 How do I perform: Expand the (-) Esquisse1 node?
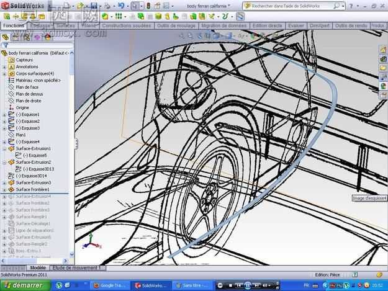point(4,115)
